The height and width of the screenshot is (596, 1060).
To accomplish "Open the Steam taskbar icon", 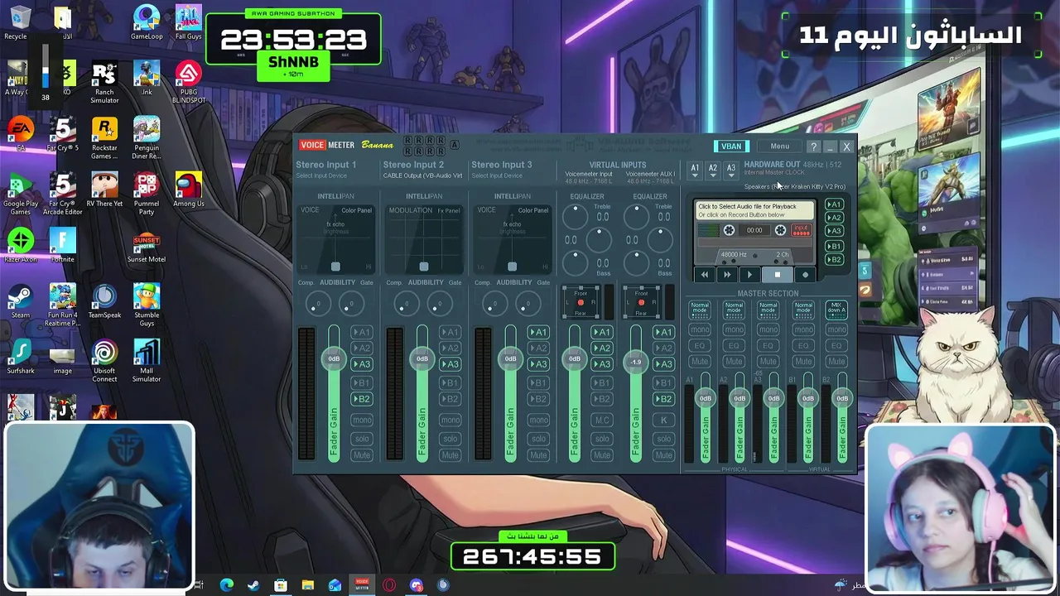I will tap(253, 585).
